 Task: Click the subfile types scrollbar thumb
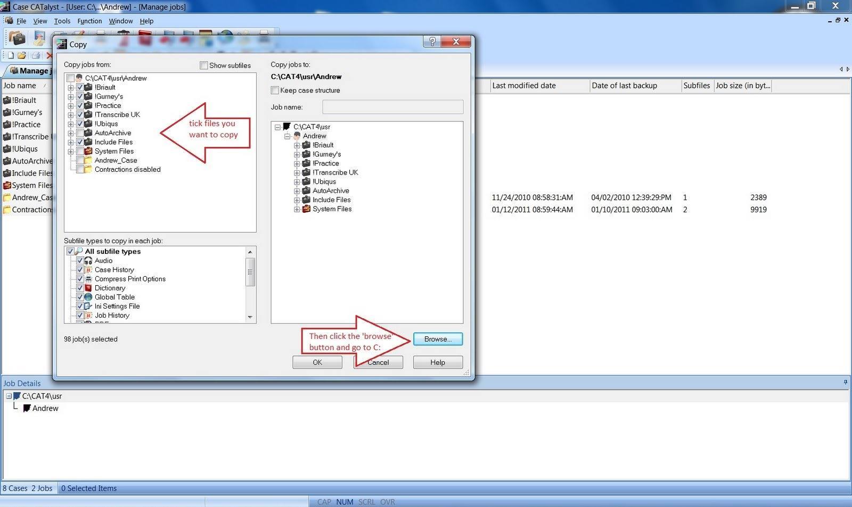coord(250,272)
